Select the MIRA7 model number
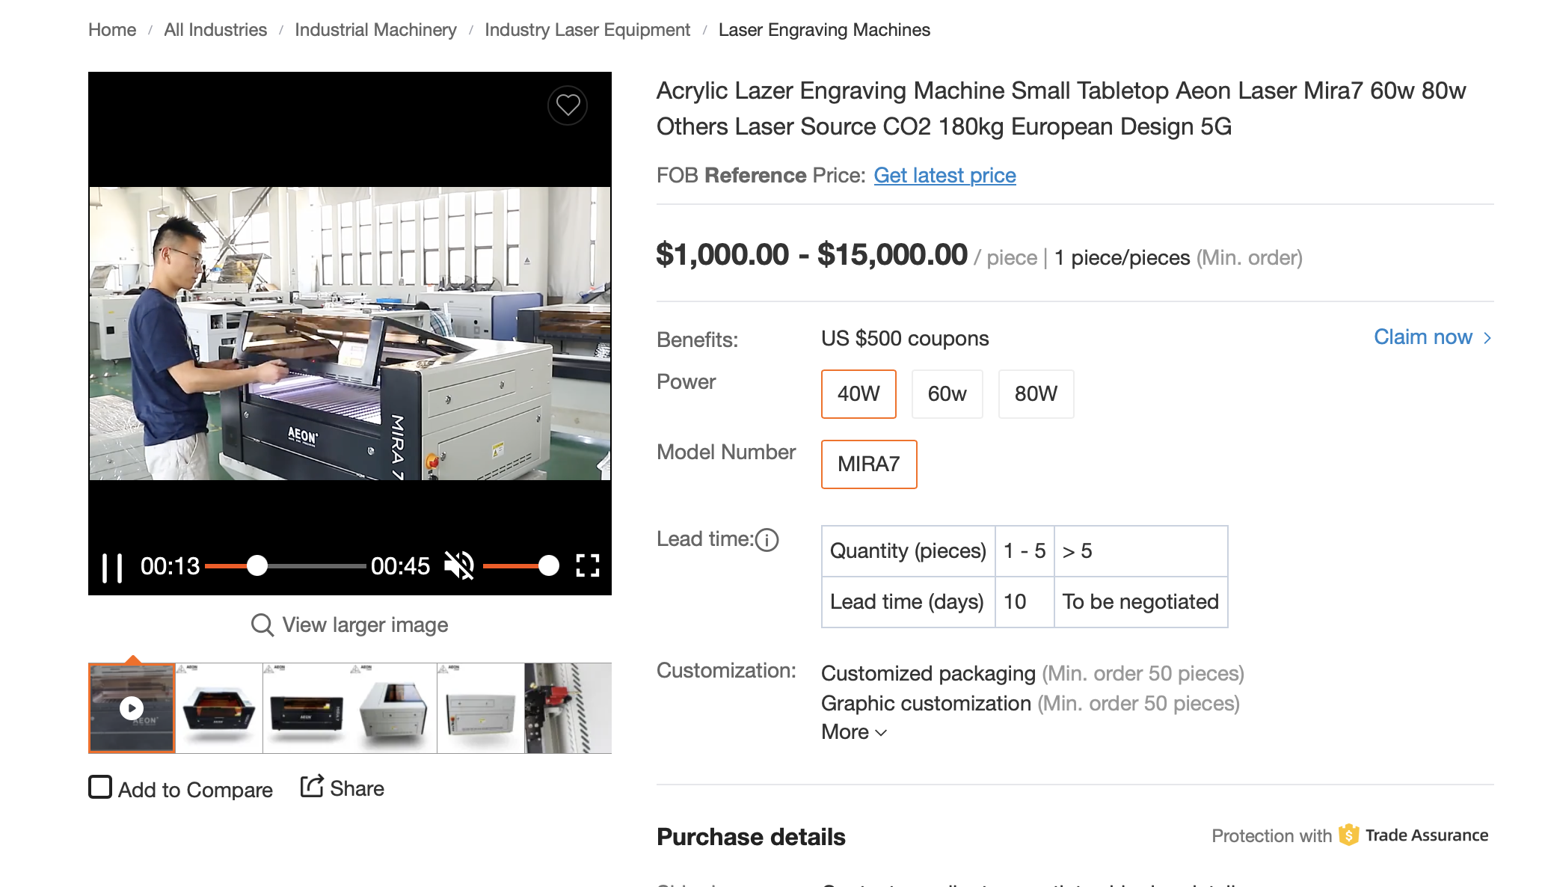The height and width of the screenshot is (887, 1545). pos(869,464)
